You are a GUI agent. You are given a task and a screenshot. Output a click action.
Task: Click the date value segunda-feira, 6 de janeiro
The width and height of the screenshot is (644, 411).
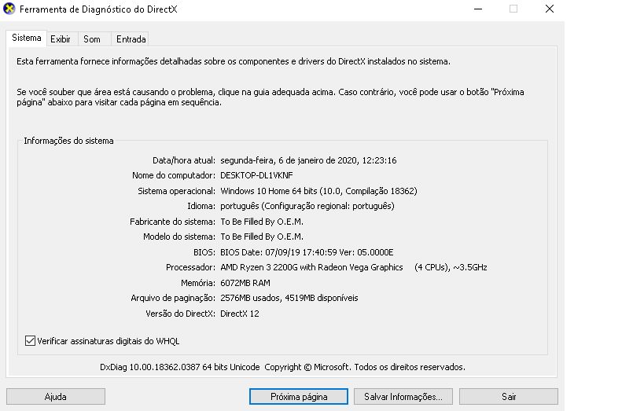pyautogui.click(x=308, y=160)
